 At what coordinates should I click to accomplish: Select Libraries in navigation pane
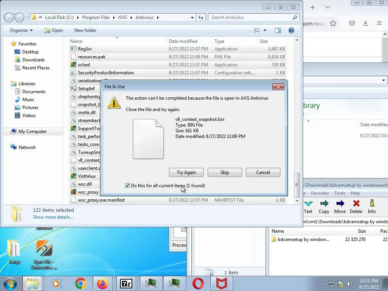[x=27, y=84]
